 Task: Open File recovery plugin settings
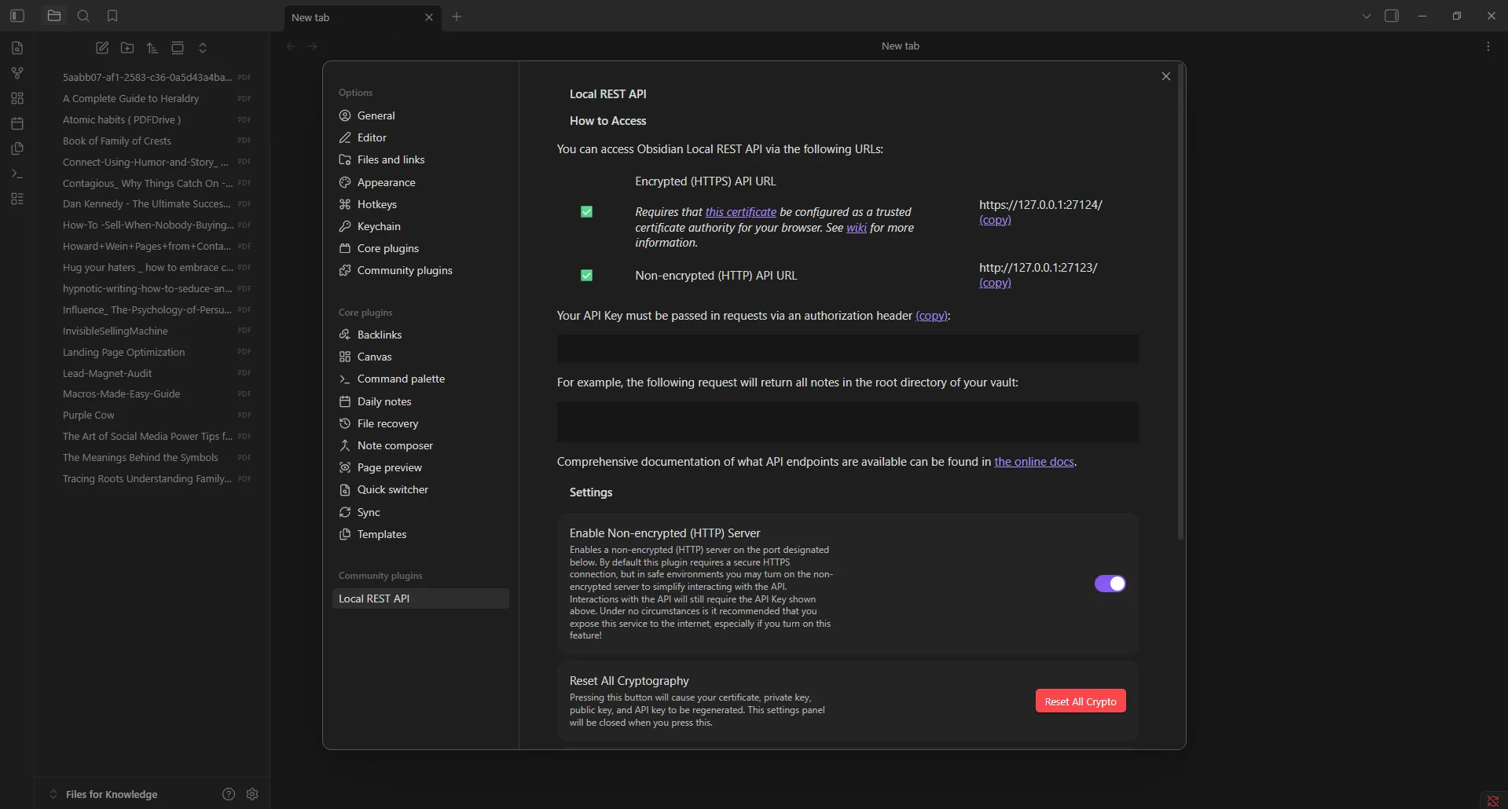coord(420,423)
